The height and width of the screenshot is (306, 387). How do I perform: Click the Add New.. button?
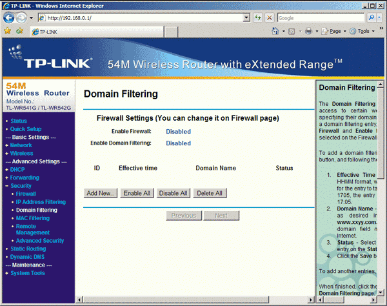coord(100,194)
